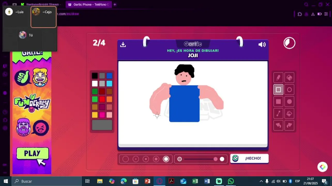Pick the light pink color swatch
Viewport: 332px width, 186px height.
(109, 115)
